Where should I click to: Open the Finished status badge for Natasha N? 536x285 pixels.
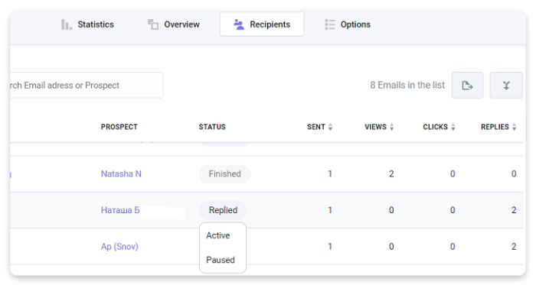(x=225, y=174)
